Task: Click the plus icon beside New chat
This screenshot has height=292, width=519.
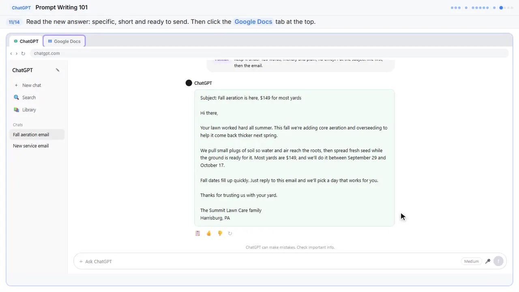Action: (16, 85)
